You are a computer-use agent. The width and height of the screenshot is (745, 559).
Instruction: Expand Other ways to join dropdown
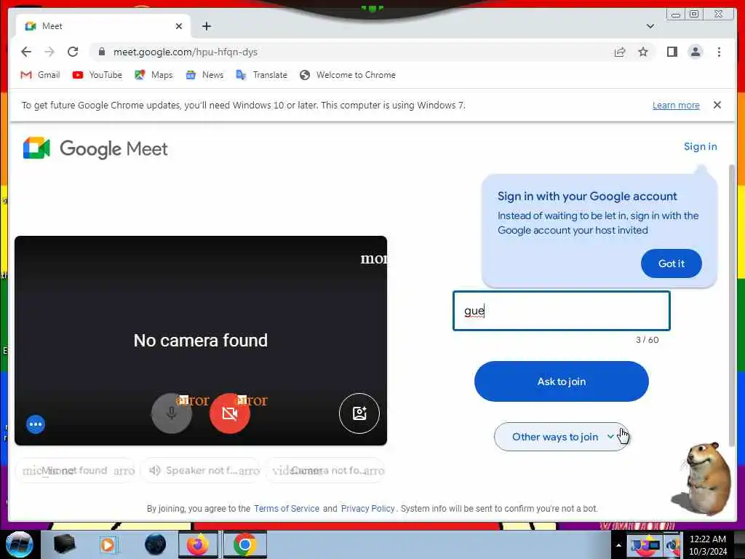pos(561,437)
